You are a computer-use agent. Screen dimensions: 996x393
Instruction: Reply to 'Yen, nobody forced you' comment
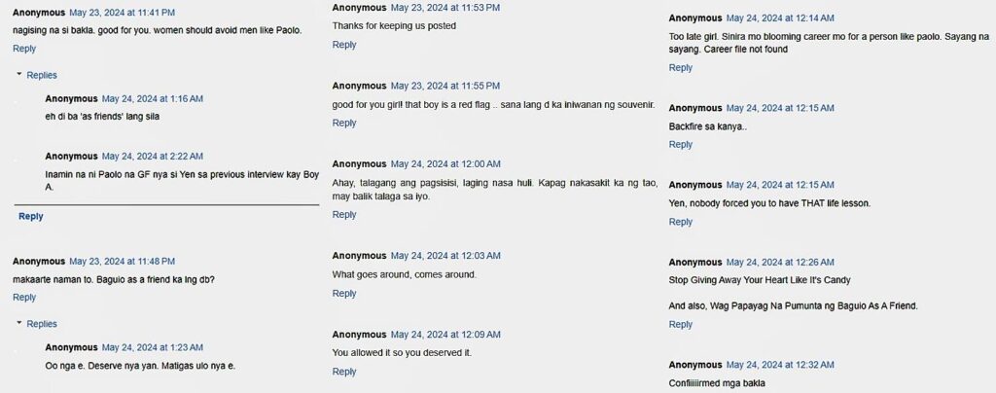coord(681,222)
